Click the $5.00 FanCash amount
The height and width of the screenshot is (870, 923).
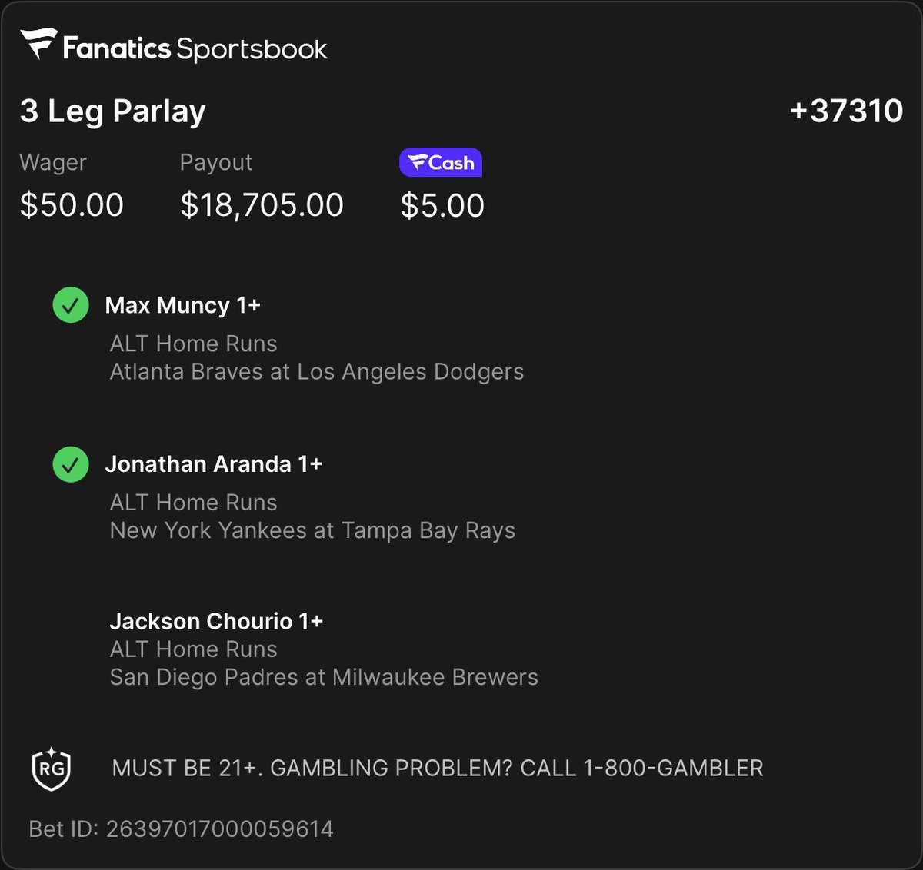(442, 206)
